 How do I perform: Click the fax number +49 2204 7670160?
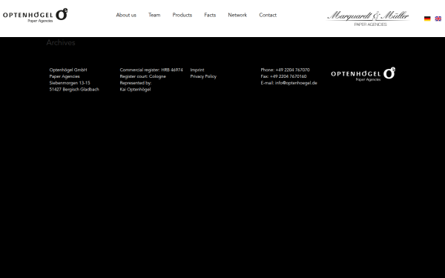[x=288, y=76]
